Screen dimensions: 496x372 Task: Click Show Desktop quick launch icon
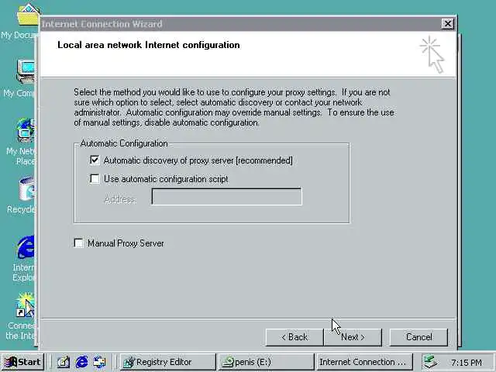63,362
